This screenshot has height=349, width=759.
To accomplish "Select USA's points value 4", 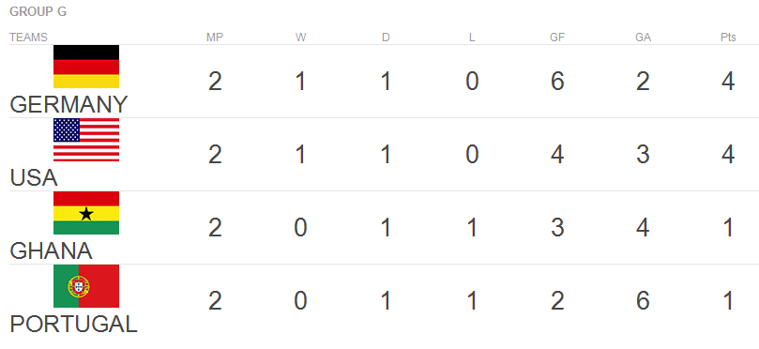I will (x=728, y=155).
